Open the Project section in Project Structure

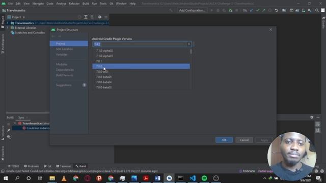coord(69,44)
